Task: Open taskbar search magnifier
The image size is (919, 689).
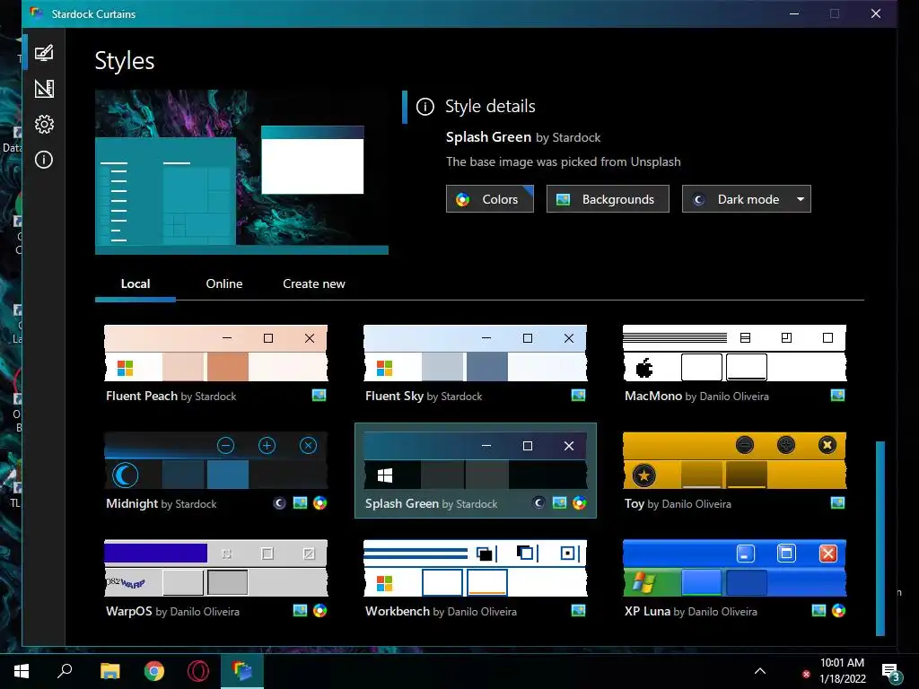Action: (65, 671)
